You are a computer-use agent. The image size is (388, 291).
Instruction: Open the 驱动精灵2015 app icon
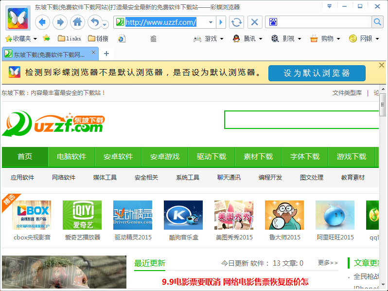click(x=133, y=215)
